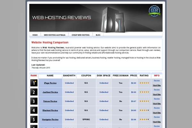This screenshot has height=128, width=192.
Task: Click Justhost Unlimited disk space value
Action: pos(104,92)
